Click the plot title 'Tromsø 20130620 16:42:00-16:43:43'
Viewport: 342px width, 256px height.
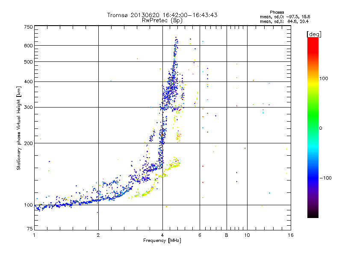coord(162,15)
